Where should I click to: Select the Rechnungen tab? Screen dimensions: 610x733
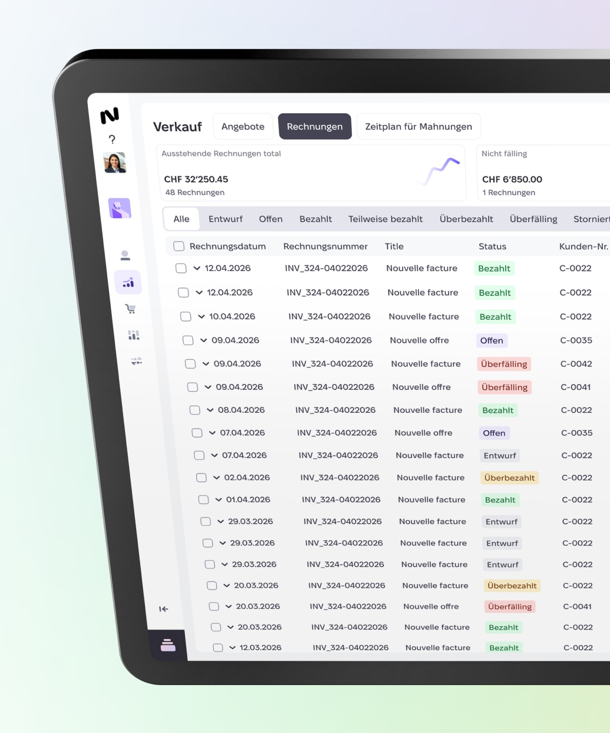tap(315, 126)
